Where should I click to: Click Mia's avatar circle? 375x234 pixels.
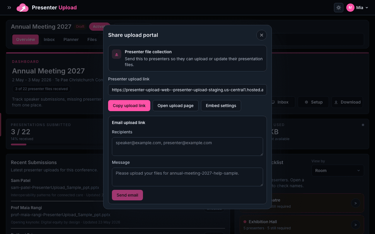pos(350,8)
